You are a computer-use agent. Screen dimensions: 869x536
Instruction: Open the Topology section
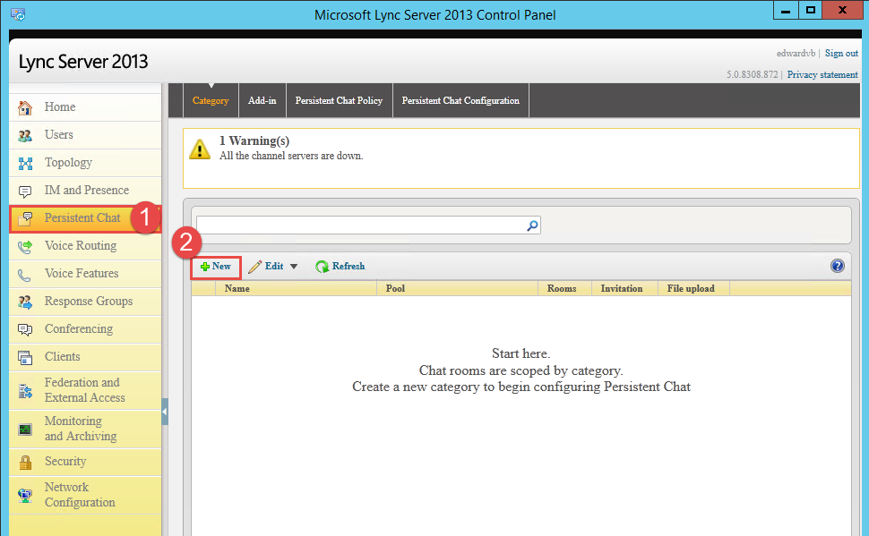coord(85,163)
